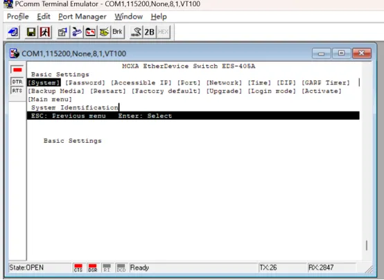Screen dimensions: 384x280
Task: Click the COM1 child window icon
Action: click(x=14, y=53)
